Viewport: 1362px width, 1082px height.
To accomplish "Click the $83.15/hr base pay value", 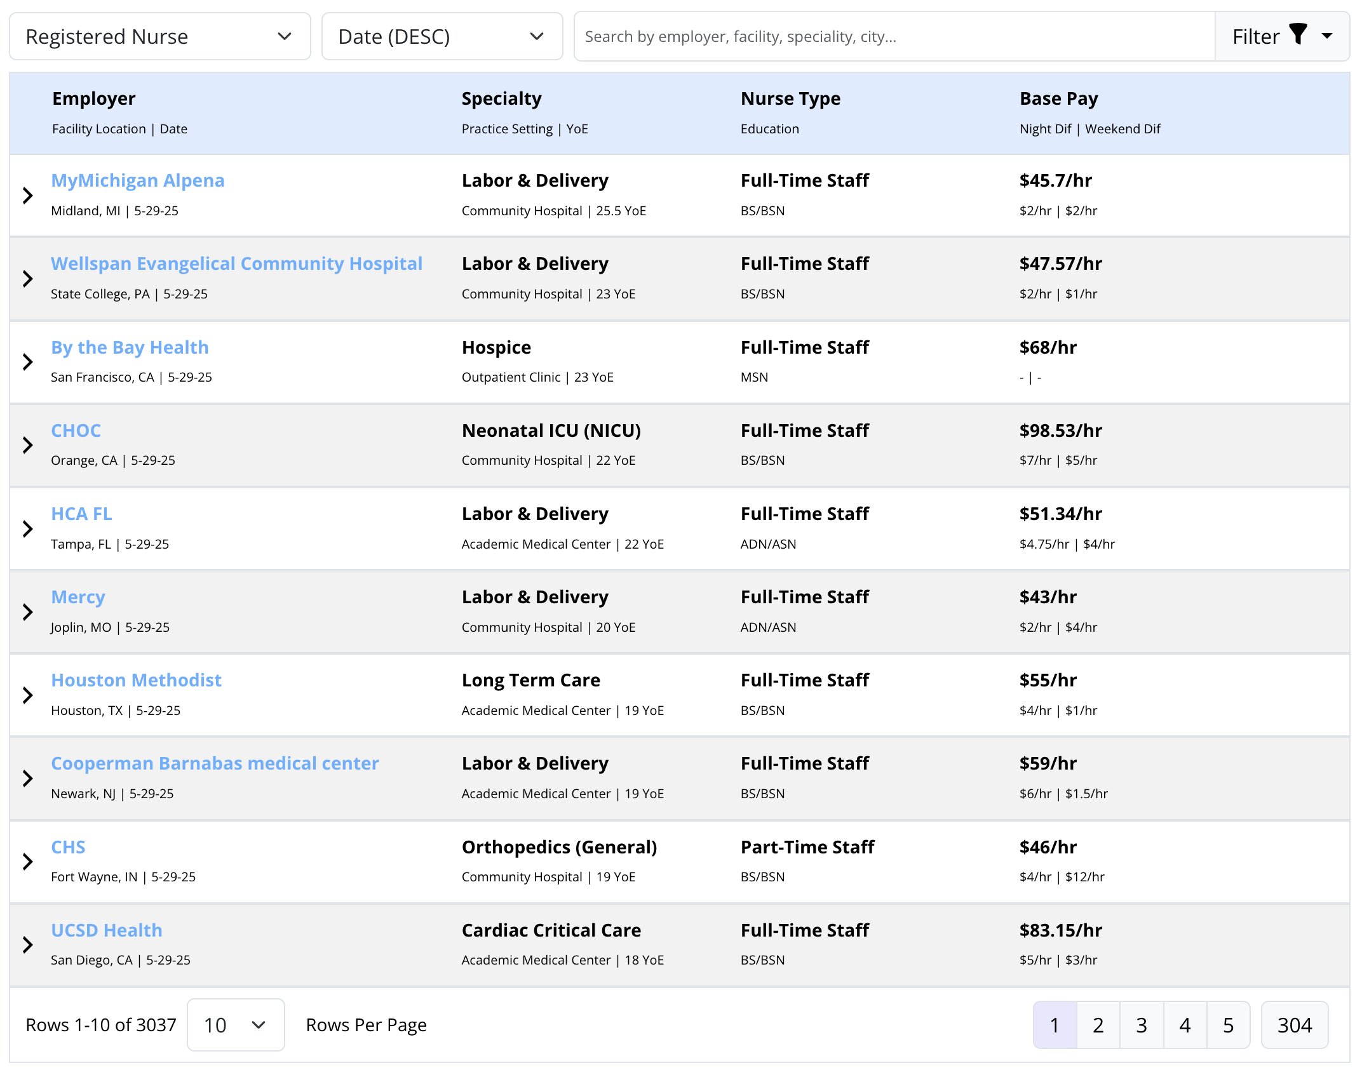I will [1061, 930].
